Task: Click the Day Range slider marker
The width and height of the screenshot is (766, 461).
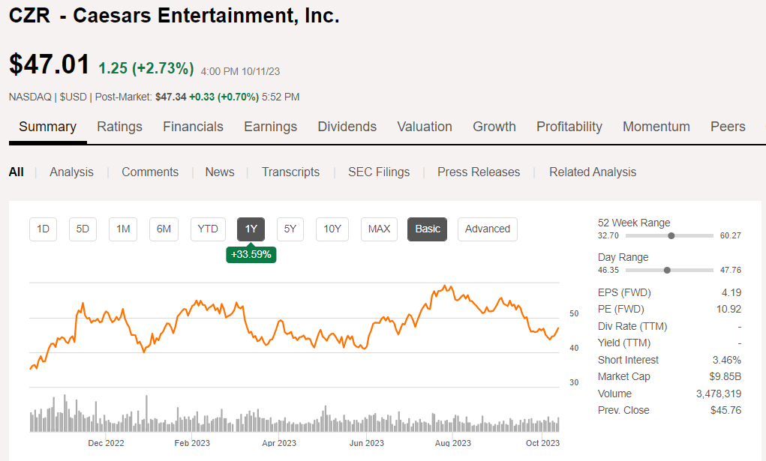Action: [667, 270]
